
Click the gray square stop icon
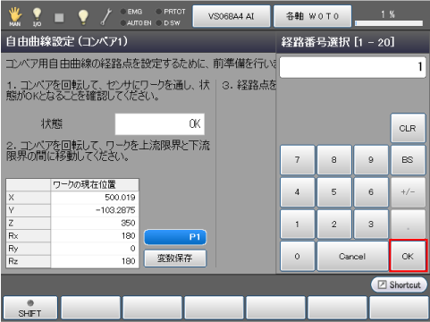(x=59, y=18)
